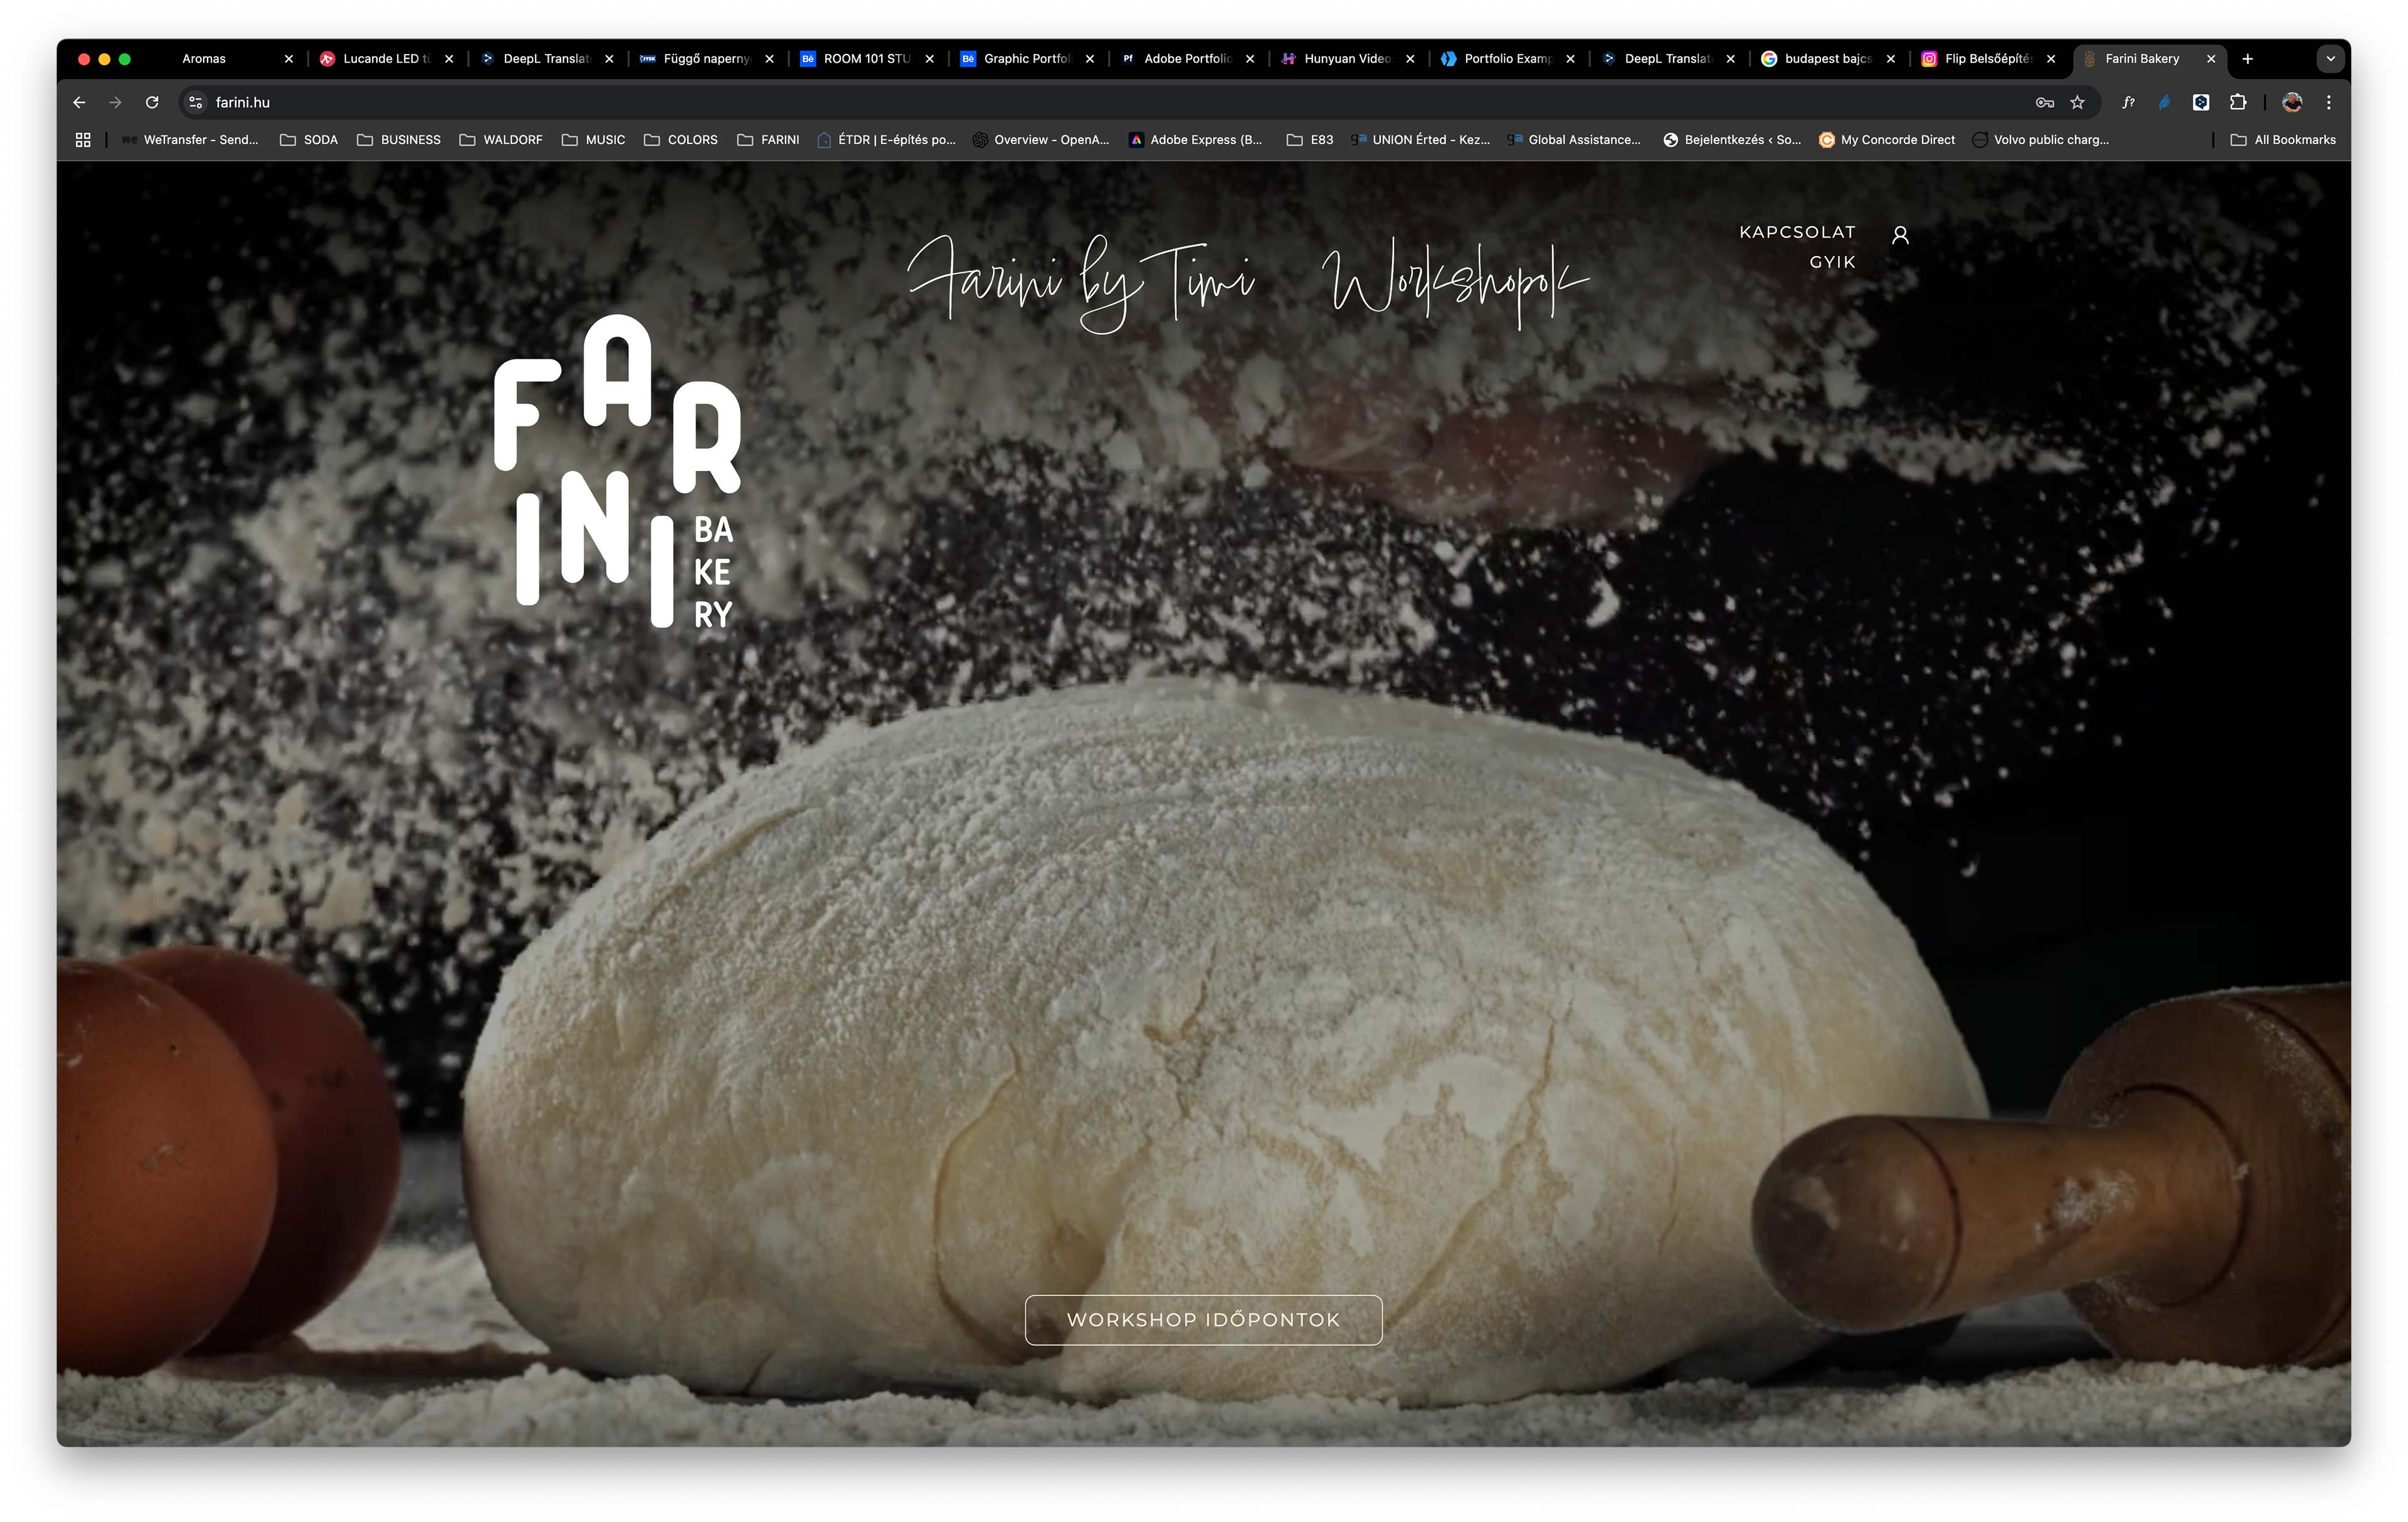This screenshot has height=1522, width=2408.
Task: Open a new tab with the plus button
Action: coord(2247,59)
